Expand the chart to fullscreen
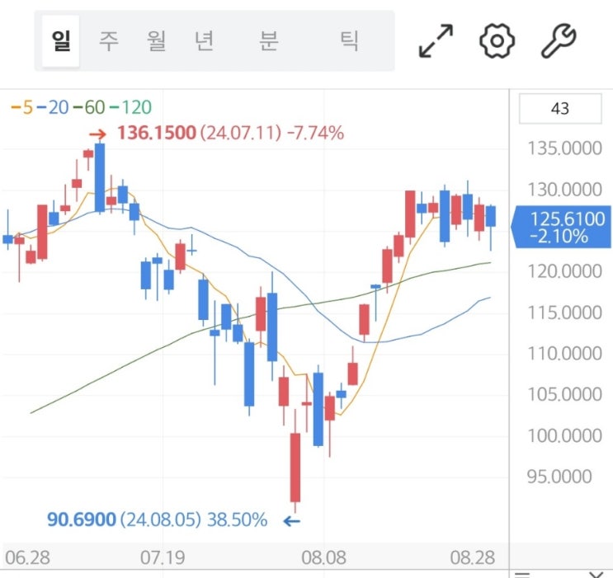Image resolution: width=613 pixels, height=578 pixels. [x=436, y=40]
